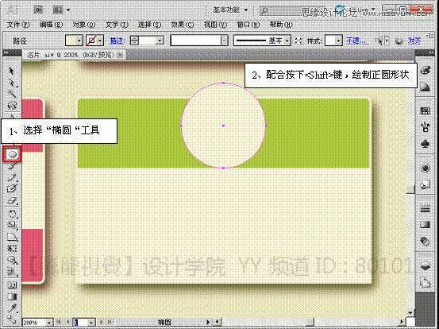Select the Mesh tool
The image size is (439, 329).
[12, 285]
